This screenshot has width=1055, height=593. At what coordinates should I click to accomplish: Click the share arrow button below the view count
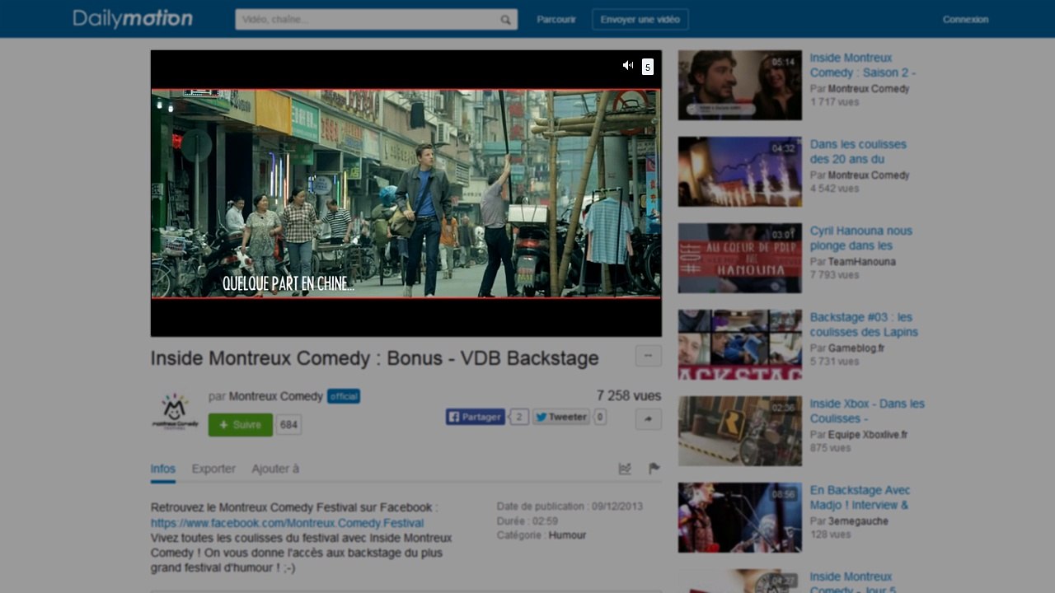[649, 419]
